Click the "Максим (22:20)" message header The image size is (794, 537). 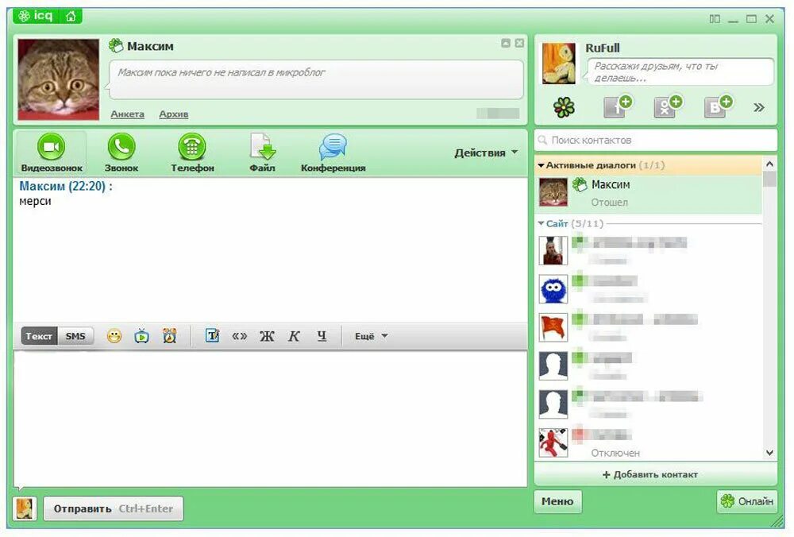(66, 186)
